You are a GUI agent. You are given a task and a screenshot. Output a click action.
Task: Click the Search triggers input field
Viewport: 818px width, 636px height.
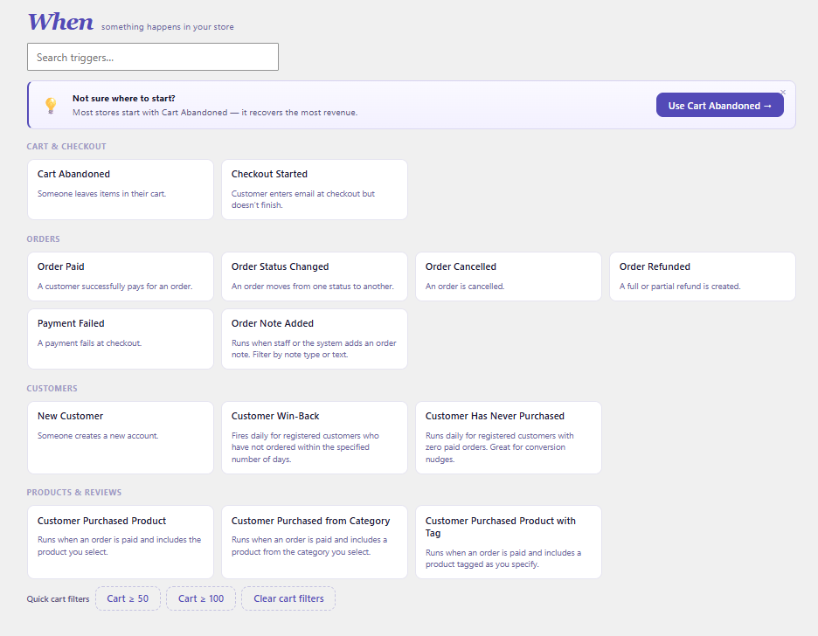[153, 57]
